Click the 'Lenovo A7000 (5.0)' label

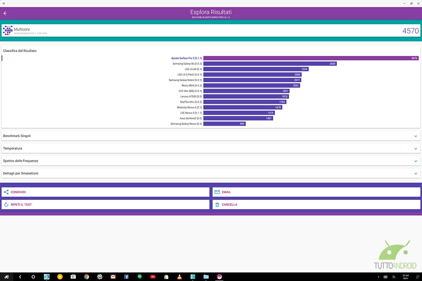[x=191, y=96]
